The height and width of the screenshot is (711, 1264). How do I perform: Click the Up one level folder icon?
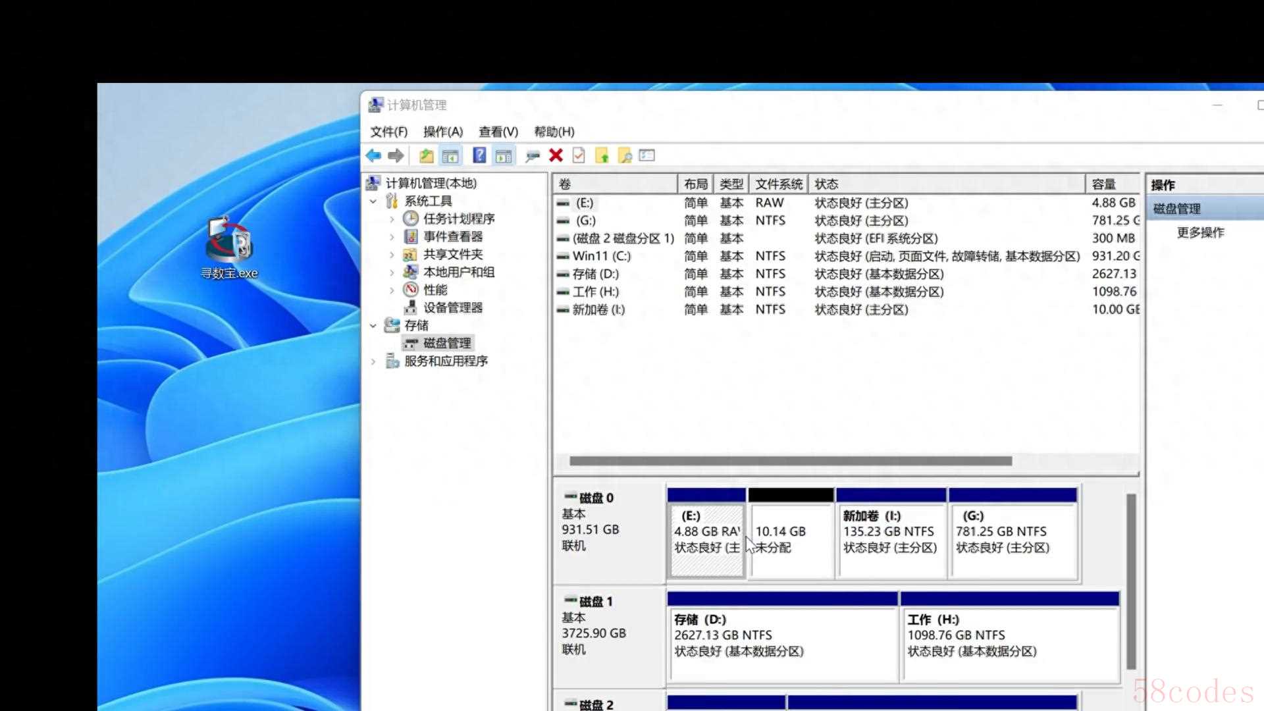426,155
